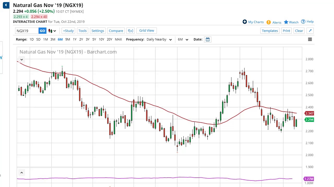Open the Tools menu
This screenshot has width=334, height=187.
tap(82, 31)
